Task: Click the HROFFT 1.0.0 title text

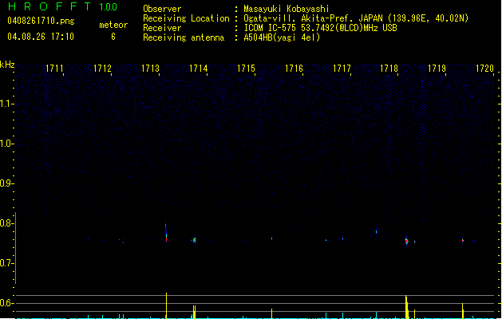Action: pyautogui.click(x=63, y=6)
